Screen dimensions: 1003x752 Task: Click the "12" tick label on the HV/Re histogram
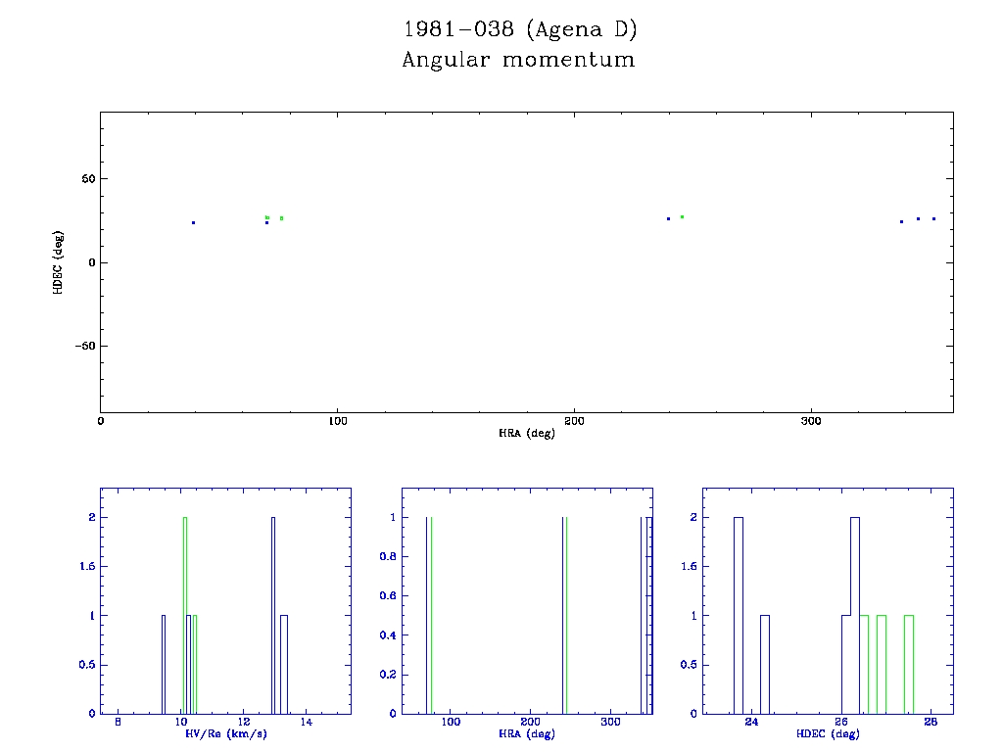click(x=244, y=722)
